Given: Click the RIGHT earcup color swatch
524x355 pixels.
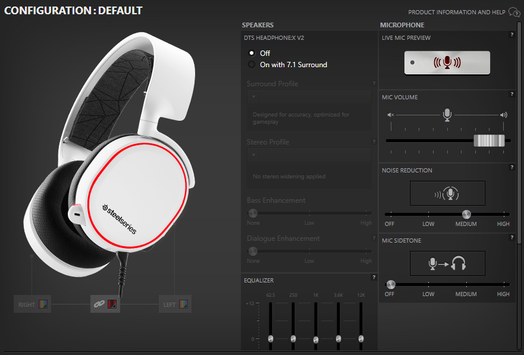Looking at the screenshot, I should click(x=43, y=304).
